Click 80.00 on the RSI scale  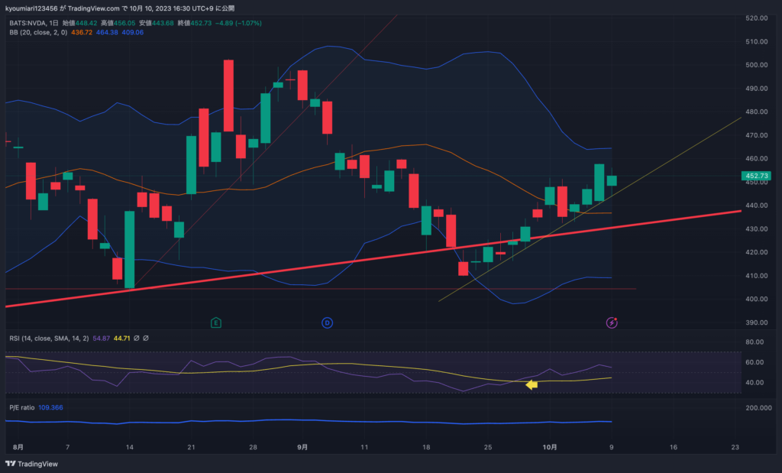tap(755, 342)
